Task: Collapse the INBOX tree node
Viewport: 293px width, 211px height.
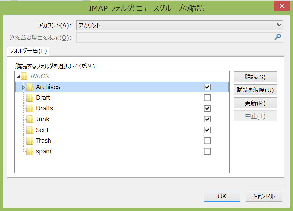Action: [18, 77]
